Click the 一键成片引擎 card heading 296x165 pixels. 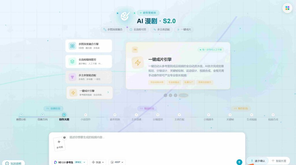pyautogui.click(x=160, y=59)
